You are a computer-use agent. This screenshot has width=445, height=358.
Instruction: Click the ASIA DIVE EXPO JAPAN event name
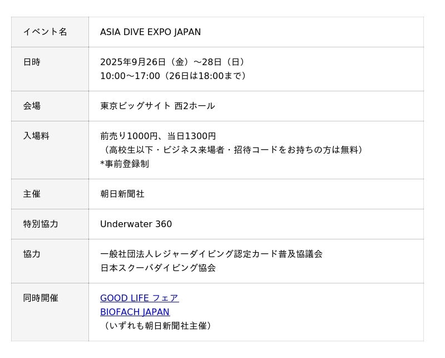(x=150, y=32)
